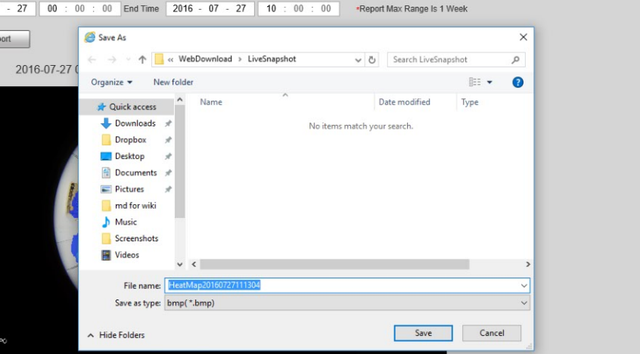
Task: Click the Quick access star icon
Action: [x=101, y=107]
